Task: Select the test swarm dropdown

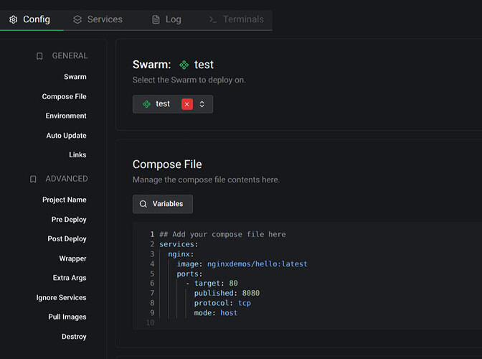Action: tap(173, 104)
